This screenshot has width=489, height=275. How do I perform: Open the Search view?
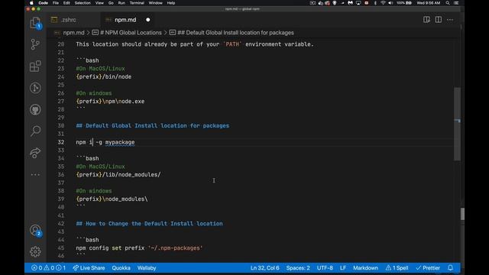[35, 131]
